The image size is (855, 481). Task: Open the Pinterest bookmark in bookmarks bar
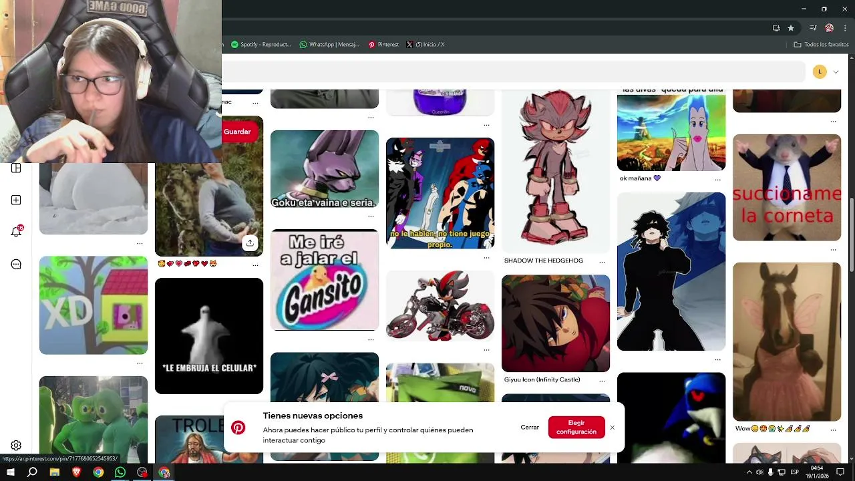(x=383, y=45)
